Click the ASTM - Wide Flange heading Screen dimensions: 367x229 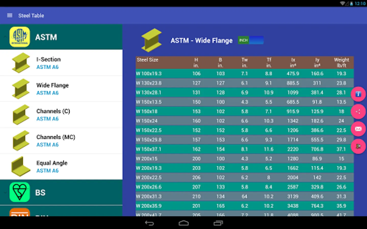(x=201, y=40)
